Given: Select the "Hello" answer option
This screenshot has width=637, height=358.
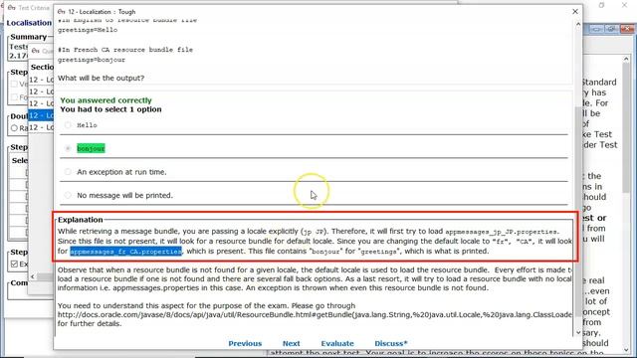Looking at the screenshot, I should pyautogui.click(x=68, y=125).
